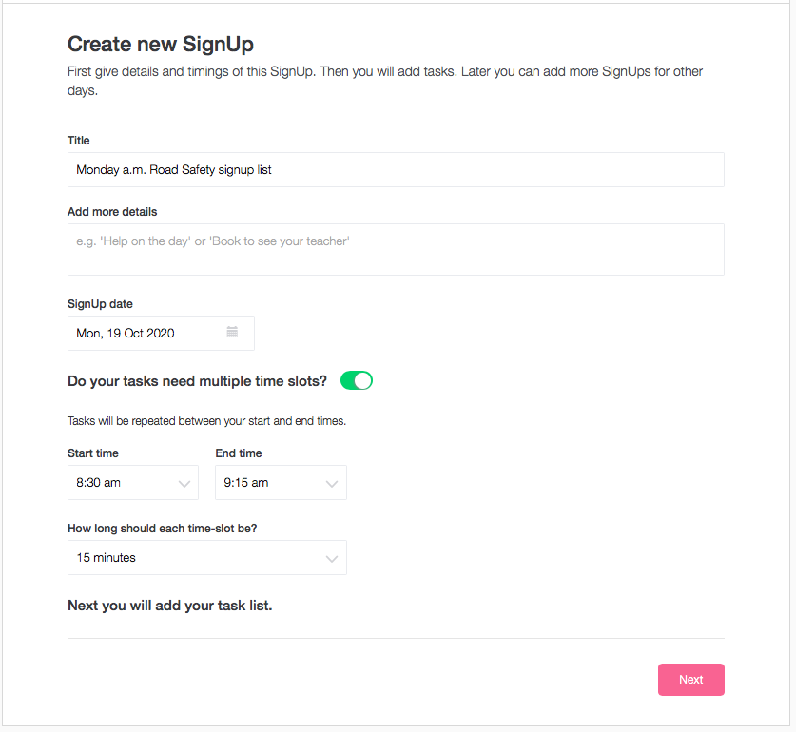The height and width of the screenshot is (732, 796).
Task: Click the SignUp date label
Action: coord(100,304)
